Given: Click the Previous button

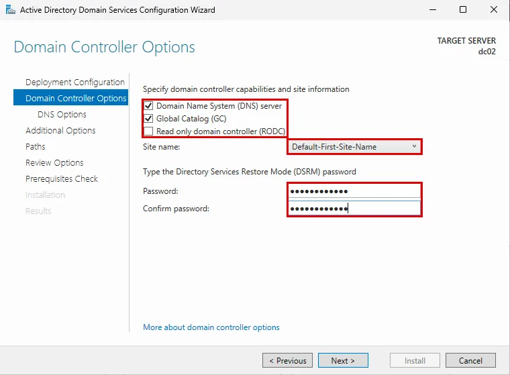Looking at the screenshot, I should click(x=287, y=360).
